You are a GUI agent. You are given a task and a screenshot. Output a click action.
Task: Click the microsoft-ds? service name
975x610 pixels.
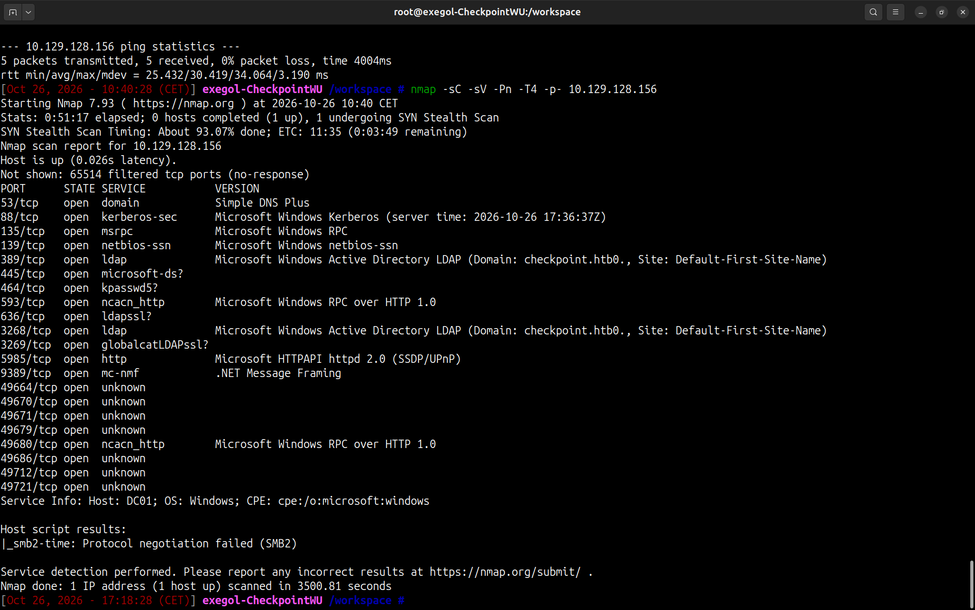pyautogui.click(x=143, y=274)
